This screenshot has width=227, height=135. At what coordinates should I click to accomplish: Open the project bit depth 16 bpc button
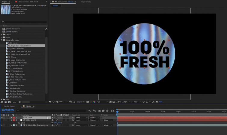click(14, 102)
